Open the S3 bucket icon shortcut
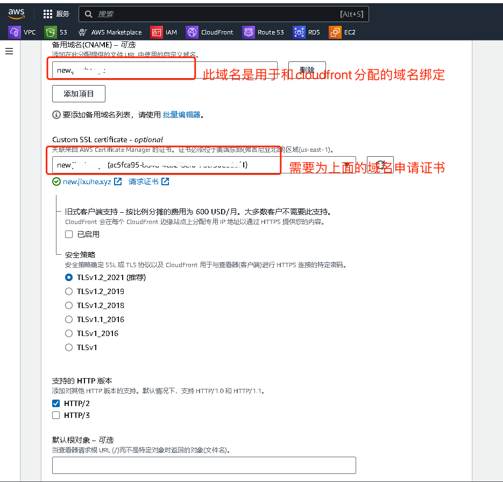This screenshot has height=482, width=503. pyautogui.click(x=51, y=32)
